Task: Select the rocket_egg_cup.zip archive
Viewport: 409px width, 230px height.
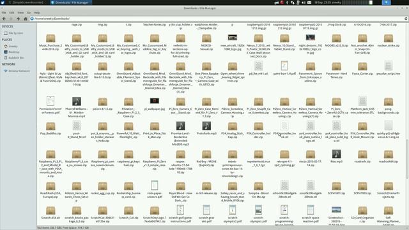Action: (102, 186)
